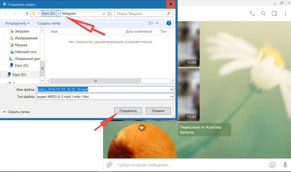Viewport: 291px width, 172px height.
Task: Click the microphone voice message icon
Action: [x=285, y=165]
